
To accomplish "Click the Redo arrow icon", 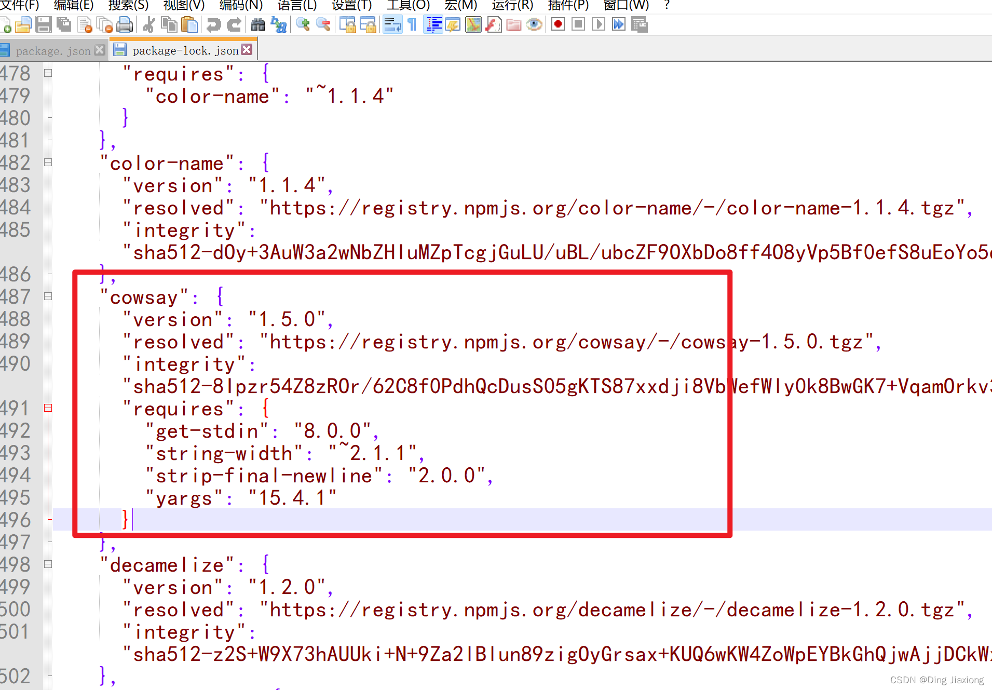I will (x=234, y=24).
